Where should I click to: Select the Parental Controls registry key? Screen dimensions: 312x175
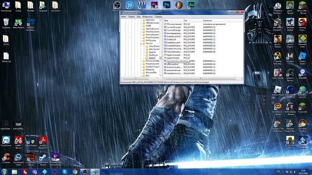point(152,32)
